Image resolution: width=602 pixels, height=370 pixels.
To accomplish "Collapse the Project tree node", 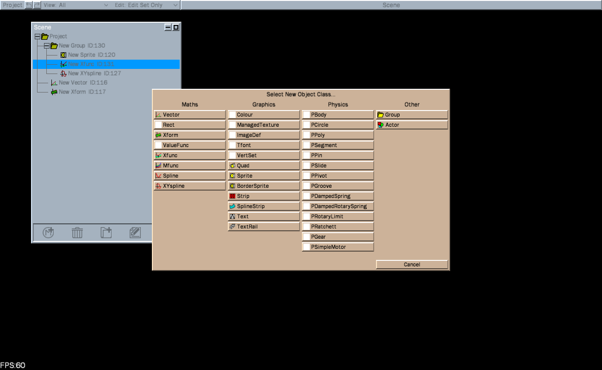I will [38, 37].
